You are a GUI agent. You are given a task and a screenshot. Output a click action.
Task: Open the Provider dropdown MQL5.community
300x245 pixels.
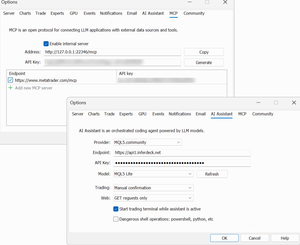[148, 142]
